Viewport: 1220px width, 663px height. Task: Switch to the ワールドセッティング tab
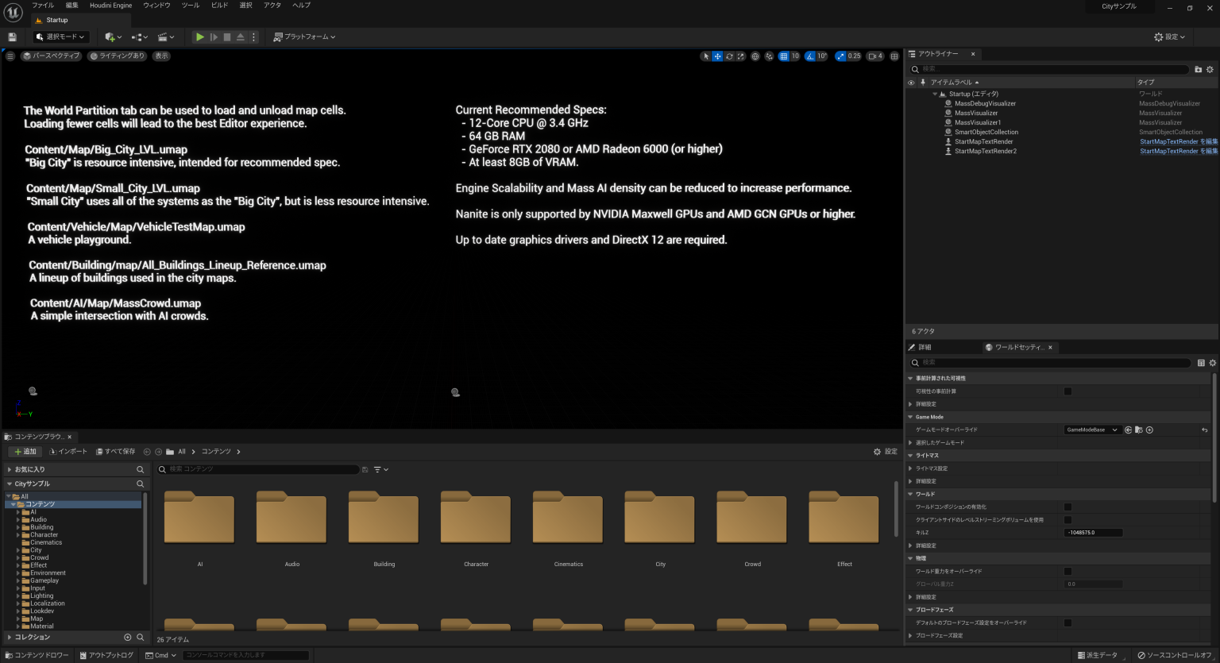coord(1018,347)
